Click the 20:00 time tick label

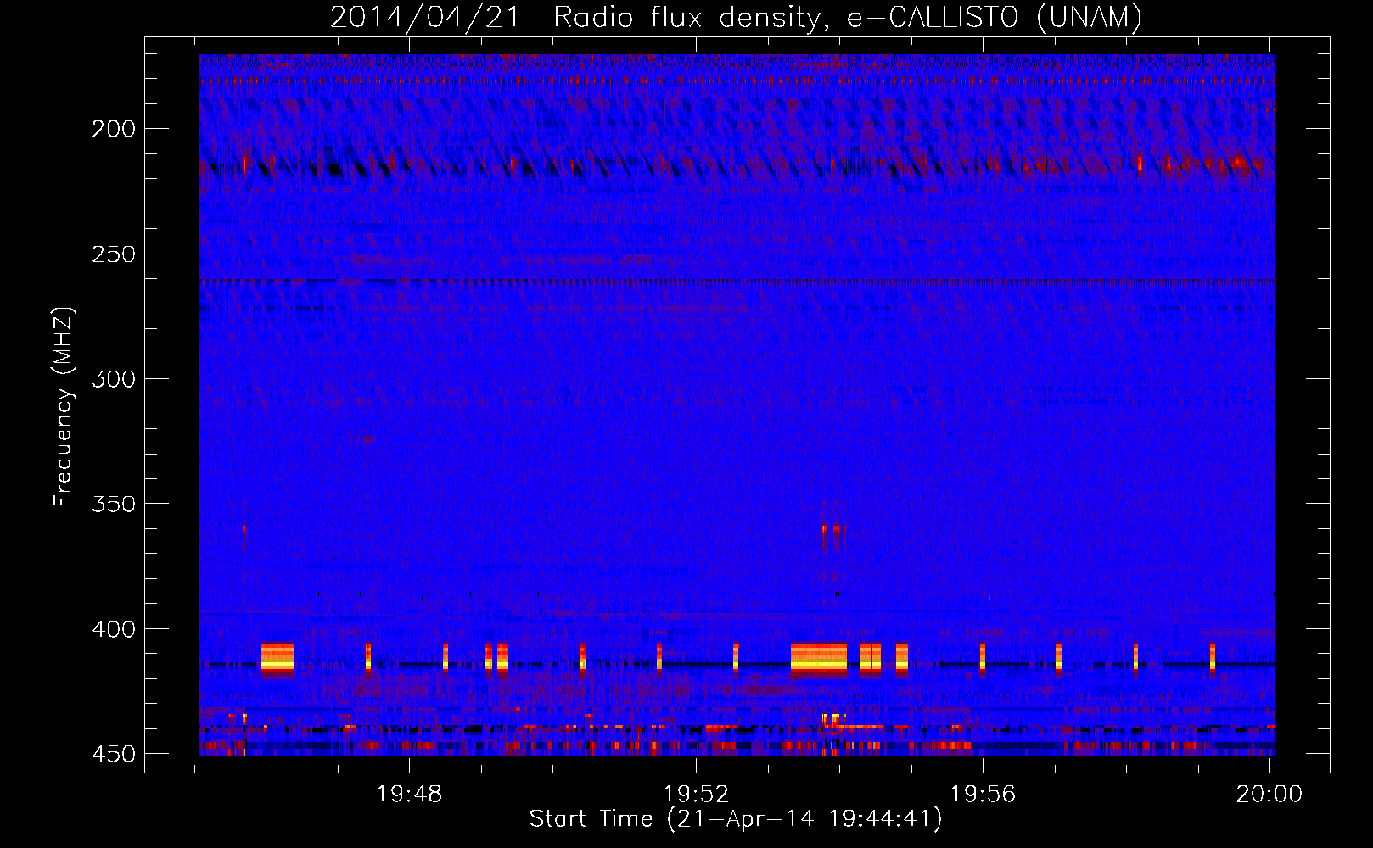coord(1269,795)
